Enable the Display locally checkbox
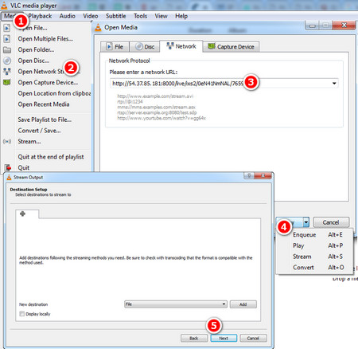This screenshot has height=349, width=358. coord(22,314)
